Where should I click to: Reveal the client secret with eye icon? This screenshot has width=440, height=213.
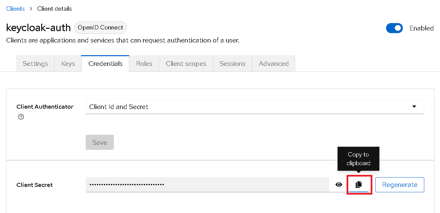click(x=339, y=185)
